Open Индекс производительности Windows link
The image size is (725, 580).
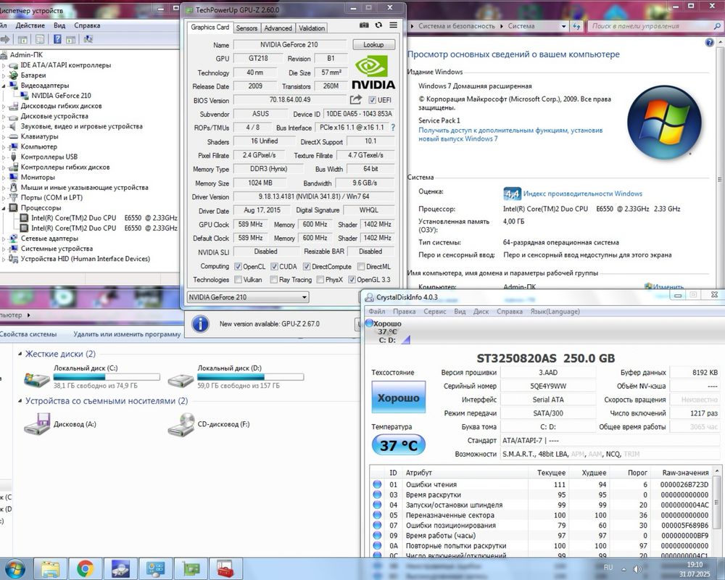tap(583, 194)
